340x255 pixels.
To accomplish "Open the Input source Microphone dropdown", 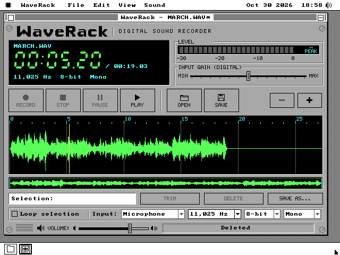I will pyautogui.click(x=153, y=214).
